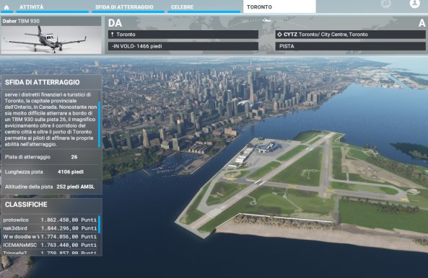Expand the IN VOLO 1466 piedi field

click(x=183, y=46)
